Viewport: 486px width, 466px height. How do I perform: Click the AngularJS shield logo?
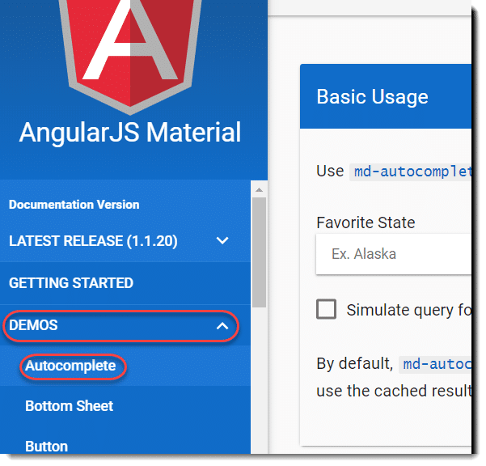pos(130,54)
